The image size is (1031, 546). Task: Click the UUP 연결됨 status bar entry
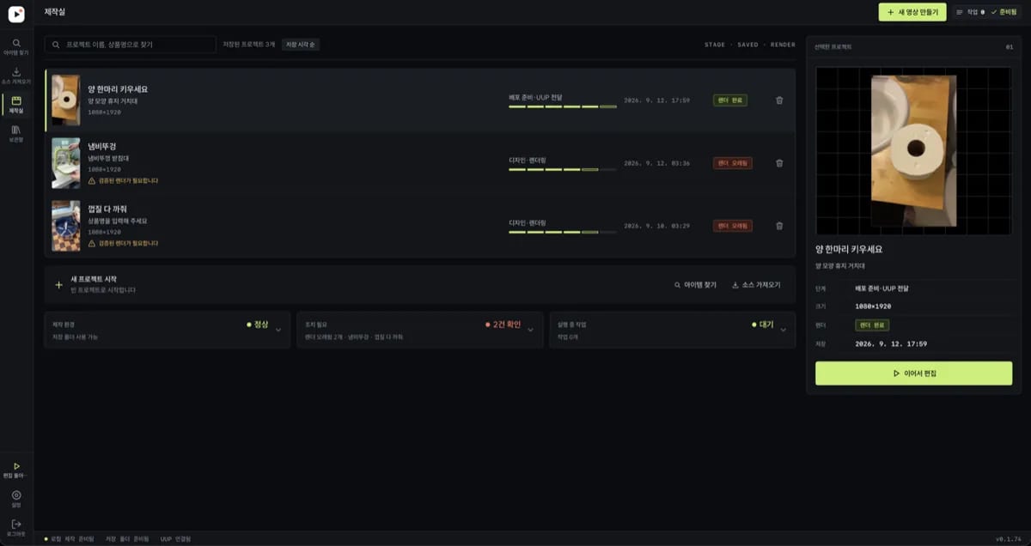coord(175,539)
